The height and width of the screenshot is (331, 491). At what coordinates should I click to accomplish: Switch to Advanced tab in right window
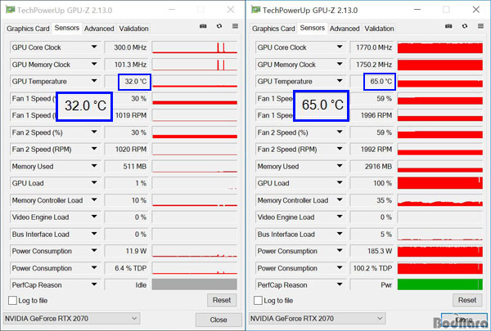click(x=345, y=29)
